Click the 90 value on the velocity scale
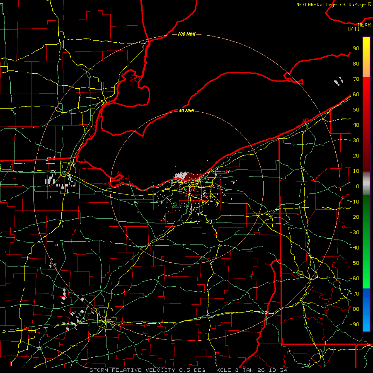Screen dimensions: 373x373 click(x=356, y=48)
